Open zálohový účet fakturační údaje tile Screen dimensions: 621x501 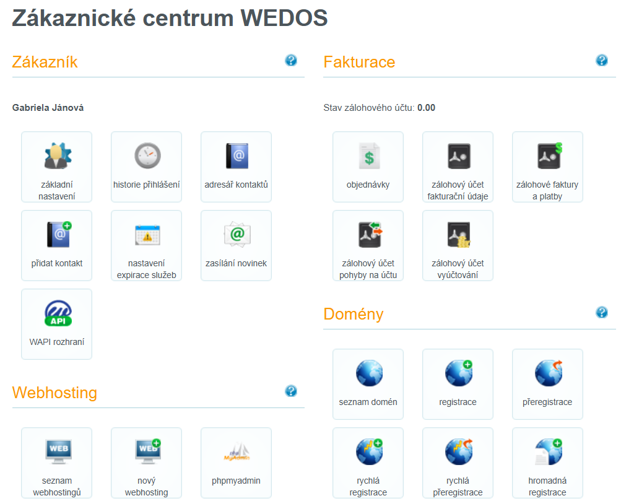coord(458,167)
